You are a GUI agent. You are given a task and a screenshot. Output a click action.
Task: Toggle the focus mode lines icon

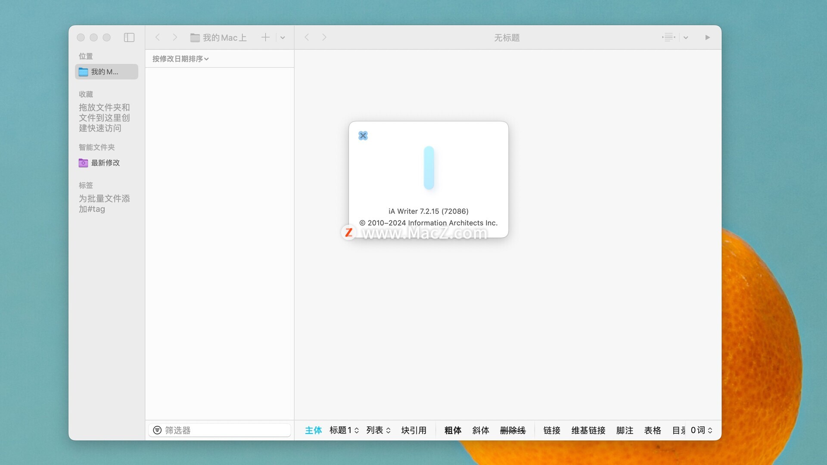coord(668,37)
